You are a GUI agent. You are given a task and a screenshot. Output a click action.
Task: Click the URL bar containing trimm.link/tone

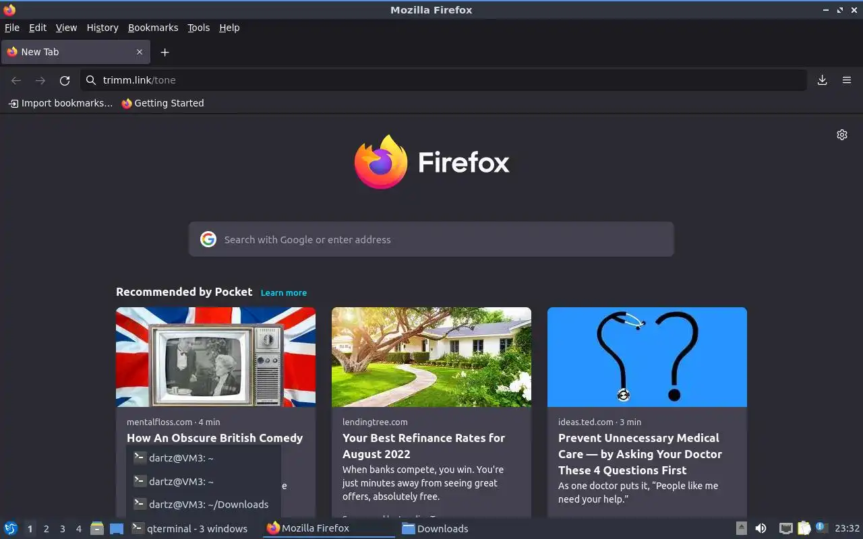point(443,80)
